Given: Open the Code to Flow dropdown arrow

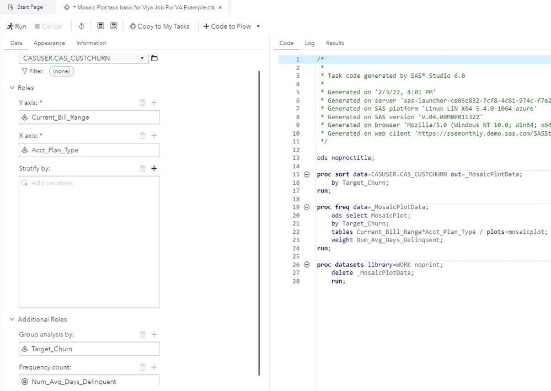Looking at the screenshot, I should pos(258,26).
